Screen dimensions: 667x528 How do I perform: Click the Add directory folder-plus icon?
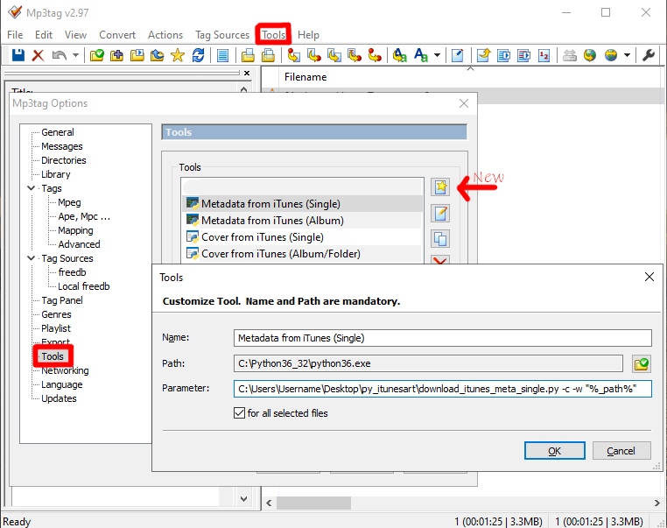pos(116,55)
